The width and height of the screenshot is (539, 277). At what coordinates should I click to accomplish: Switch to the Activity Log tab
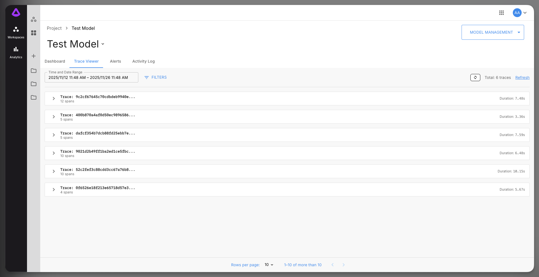[144, 61]
